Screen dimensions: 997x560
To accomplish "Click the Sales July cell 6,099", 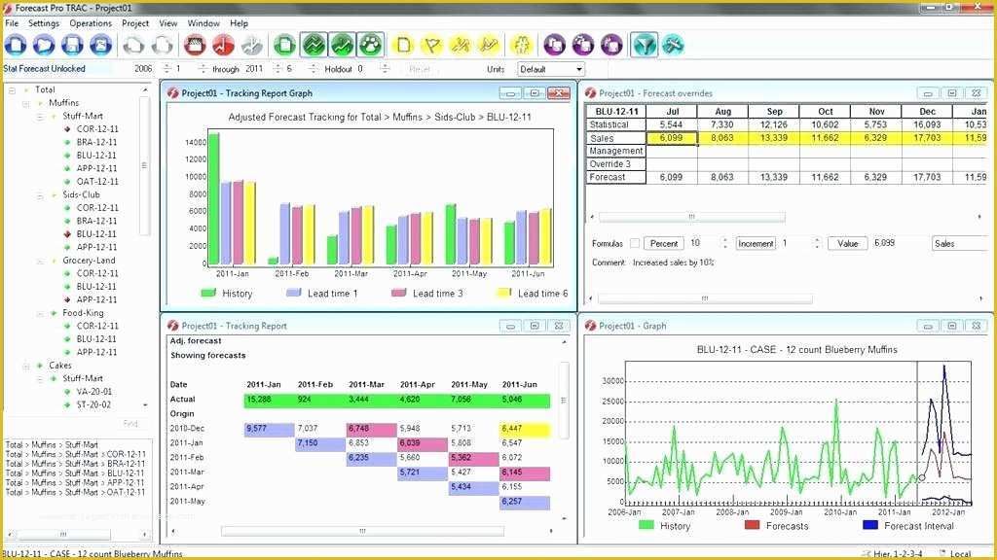I will pyautogui.click(x=672, y=138).
